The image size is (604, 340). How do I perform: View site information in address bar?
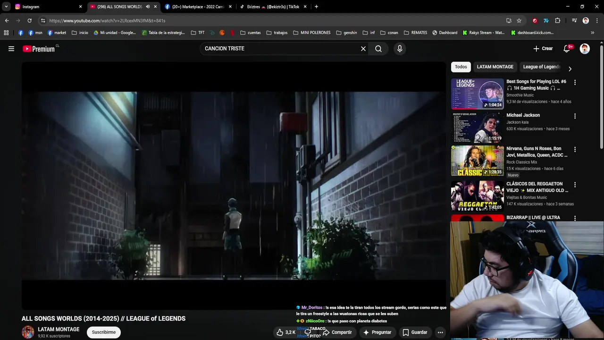[x=43, y=21]
